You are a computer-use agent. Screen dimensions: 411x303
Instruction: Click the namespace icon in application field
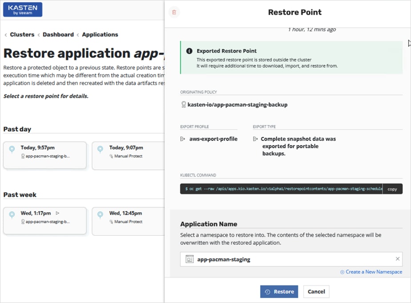[x=189, y=259]
